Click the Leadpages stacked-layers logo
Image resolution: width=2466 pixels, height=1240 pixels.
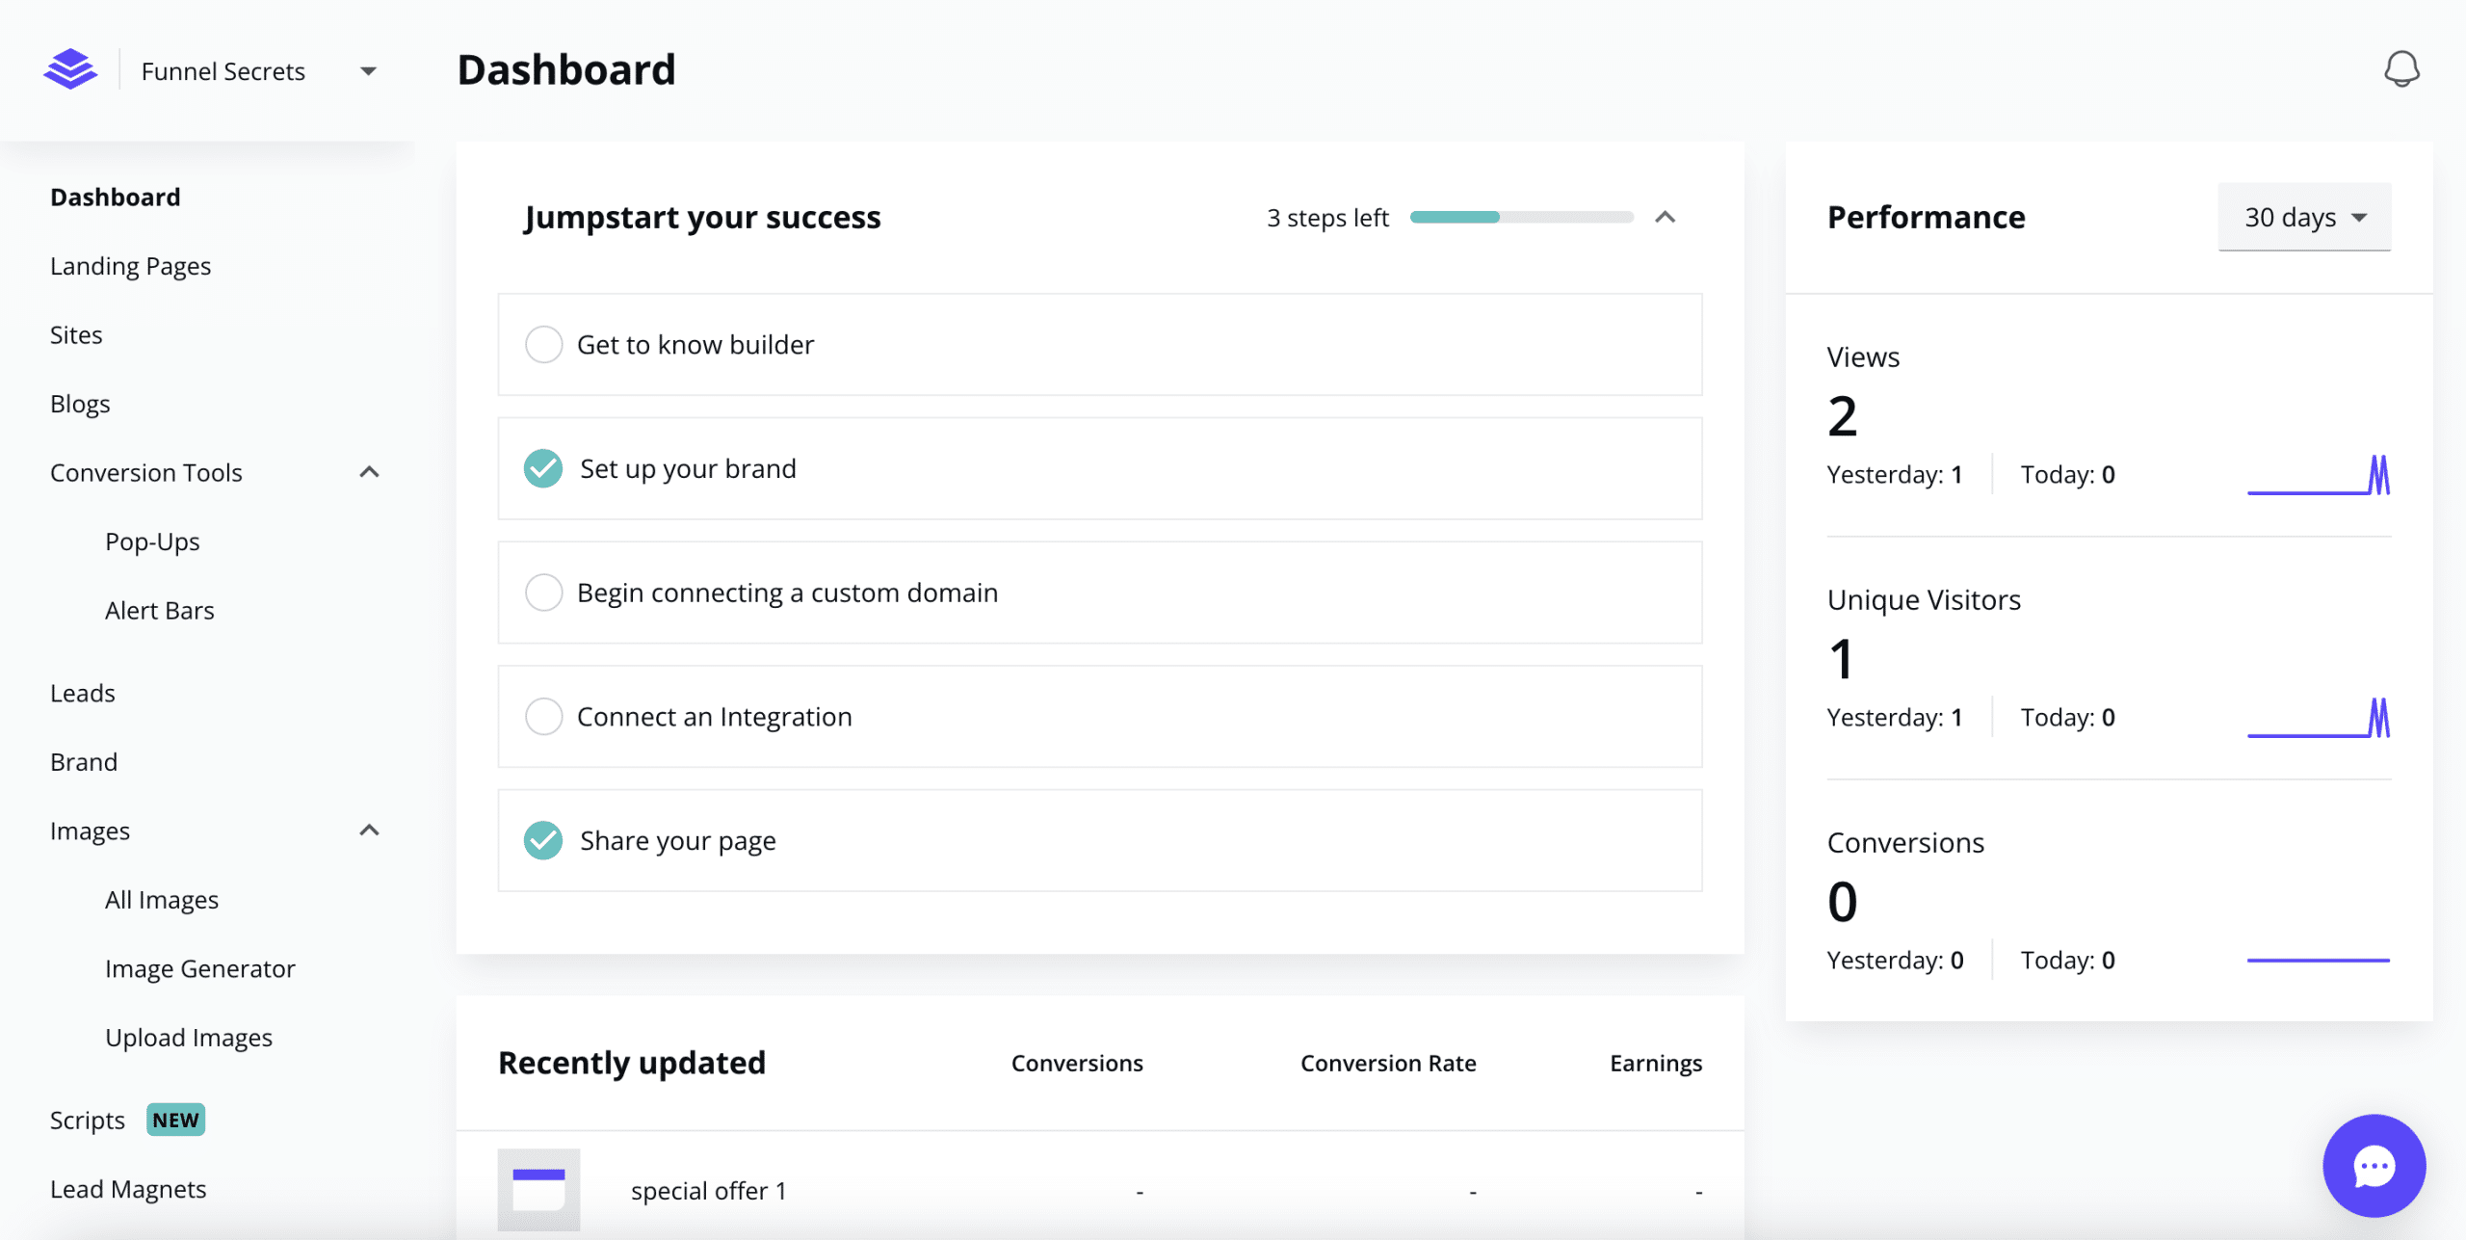(x=70, y=69)
